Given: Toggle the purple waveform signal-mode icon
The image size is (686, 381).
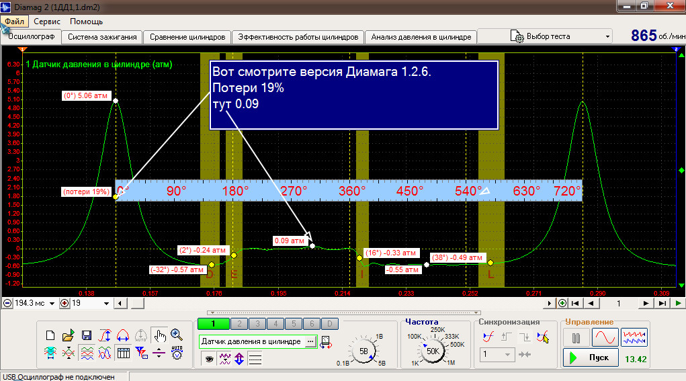Looking at the screenshot, I should (225, 359).
